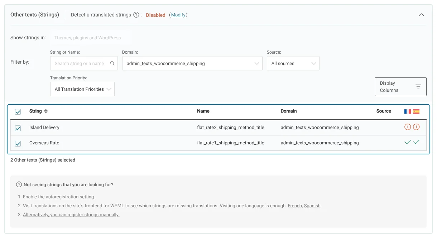Open the register strings manually link

coord(71,214)
